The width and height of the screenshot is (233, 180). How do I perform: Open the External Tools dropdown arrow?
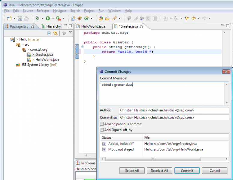64,18
